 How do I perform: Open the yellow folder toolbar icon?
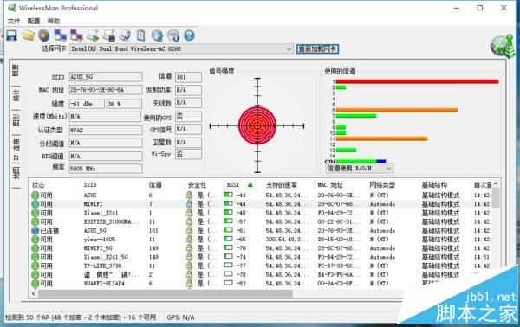click(x=29, y=35)
